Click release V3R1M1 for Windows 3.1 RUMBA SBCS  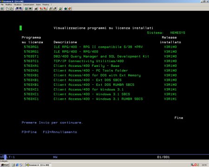[x=170, y=99]
